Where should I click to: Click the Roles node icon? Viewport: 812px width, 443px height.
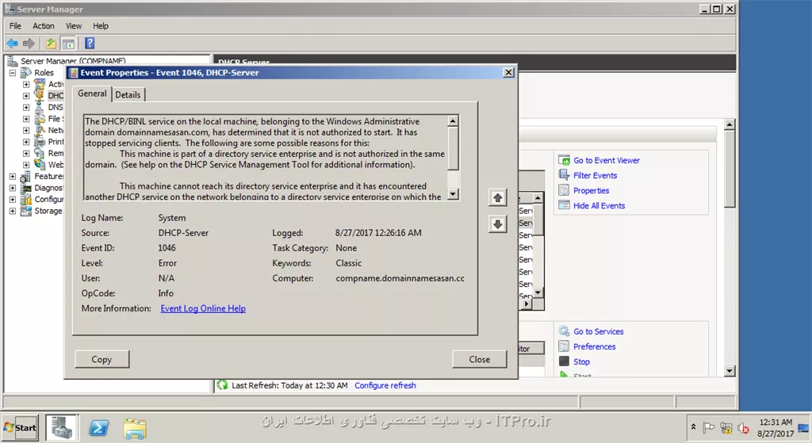click(26, 72)
